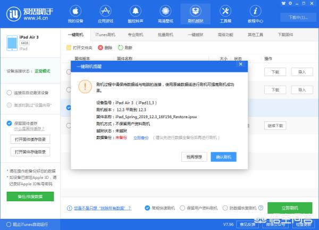Select 连接后自动激活设备 radio option
This screenshot has height=230, width=319.
coord(10,92)
